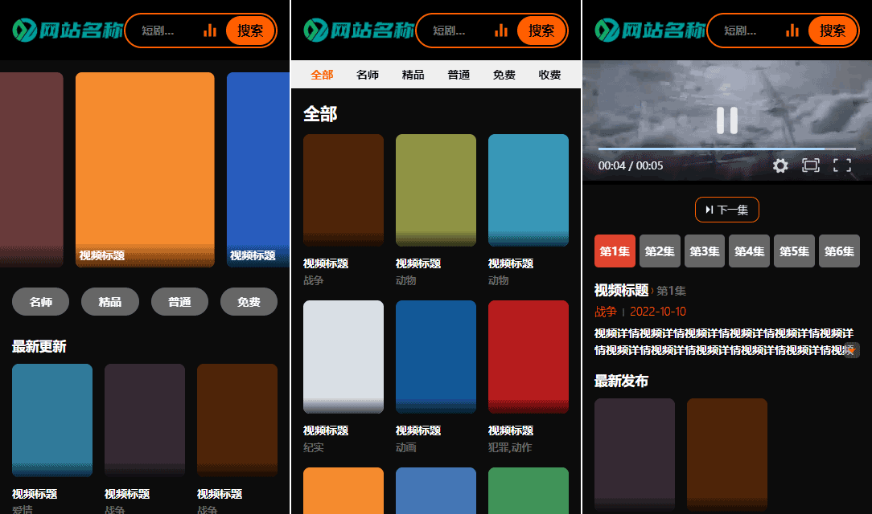Click the 搜索 button on the home screen

pyautogui.click(x=250, y=31)
